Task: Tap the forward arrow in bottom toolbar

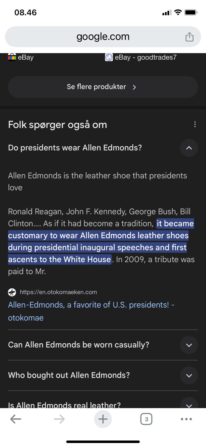Action: pos(59,419)
